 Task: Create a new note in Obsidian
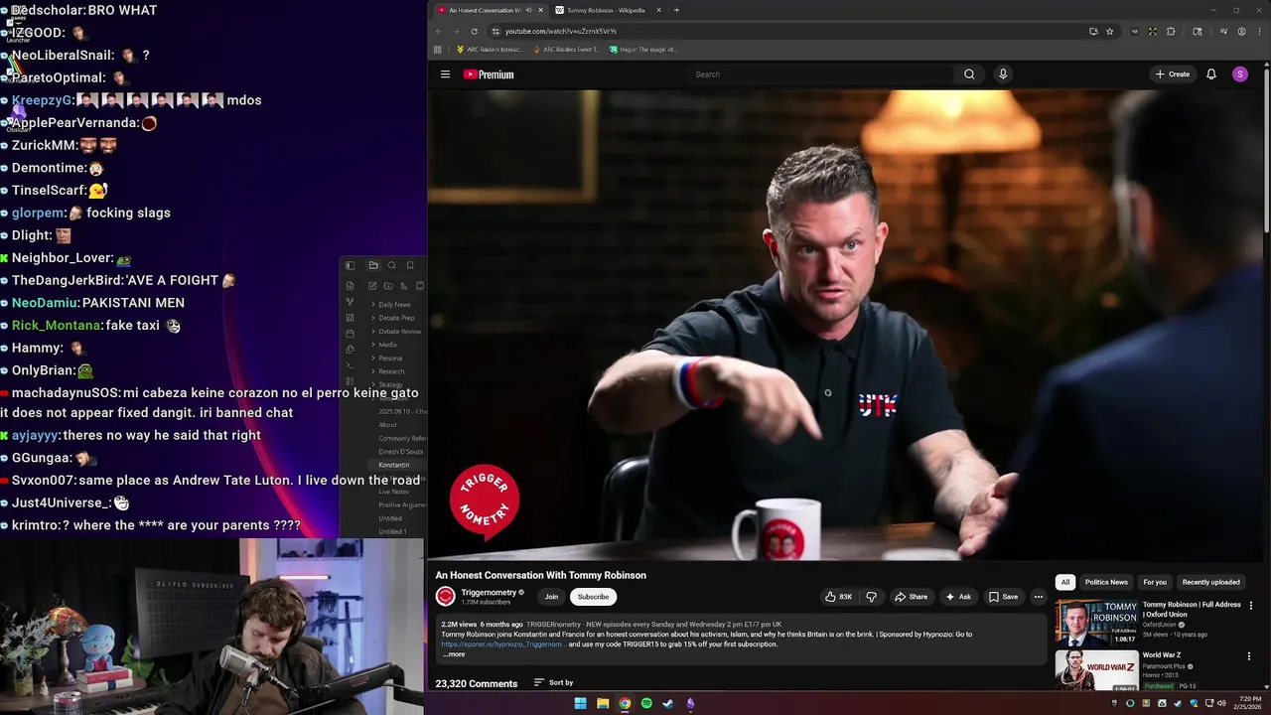tap(372, 286)
